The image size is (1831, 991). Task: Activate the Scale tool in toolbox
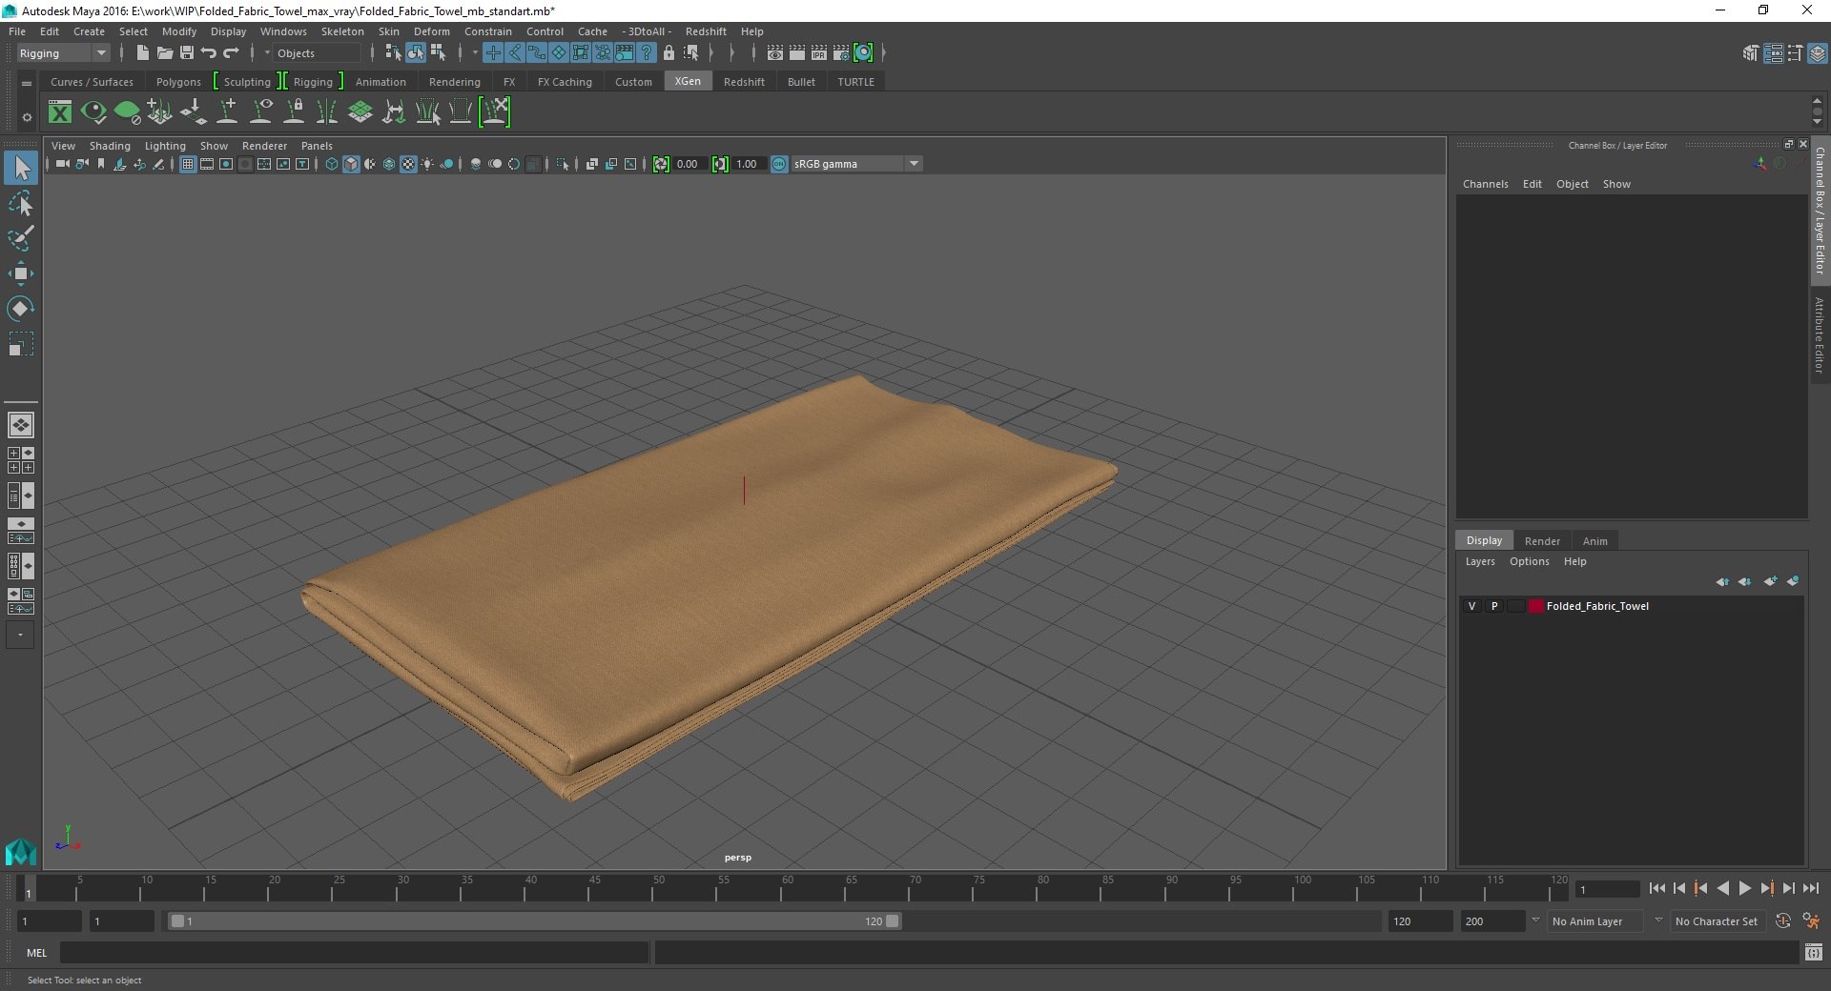coord(21,344)
